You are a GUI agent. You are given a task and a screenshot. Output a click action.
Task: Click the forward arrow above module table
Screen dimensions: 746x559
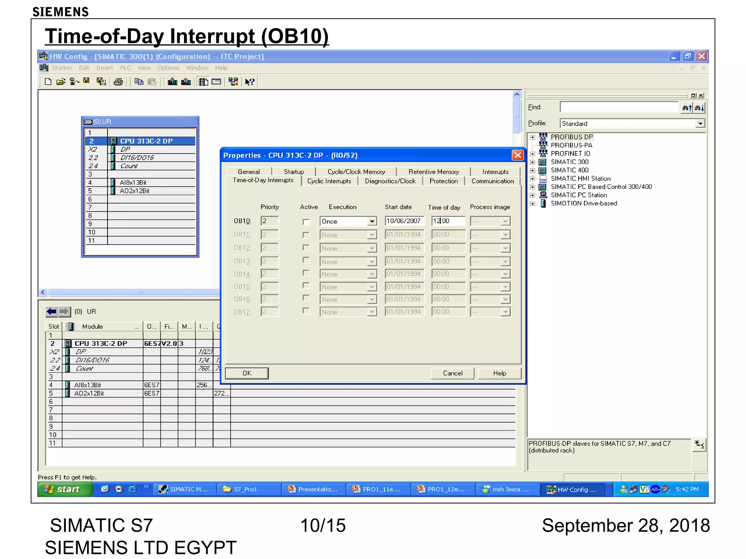click(x=64, y=312)
